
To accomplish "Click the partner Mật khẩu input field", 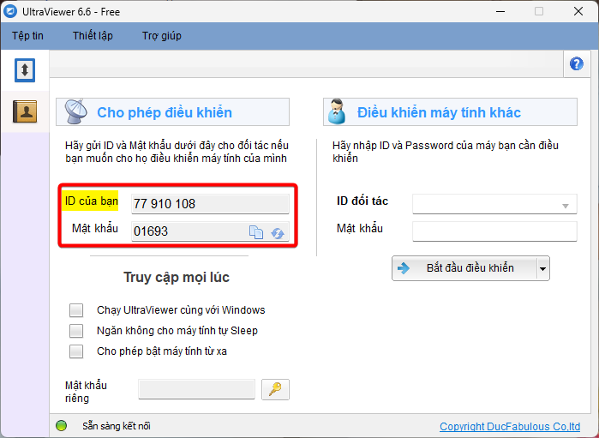I will pos(494,231).
